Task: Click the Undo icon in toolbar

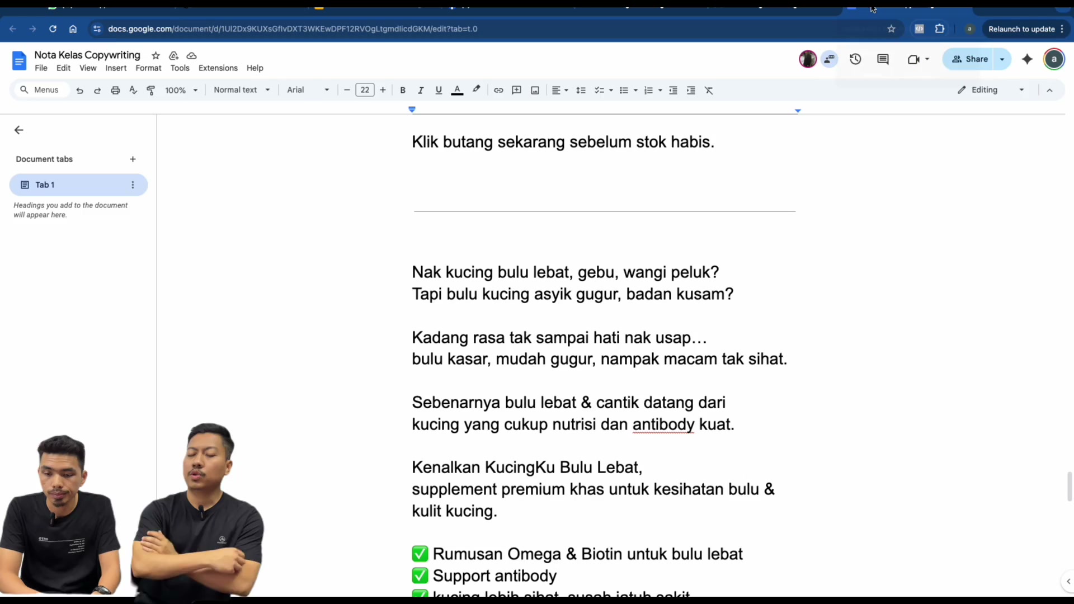Action: [79, 90]
